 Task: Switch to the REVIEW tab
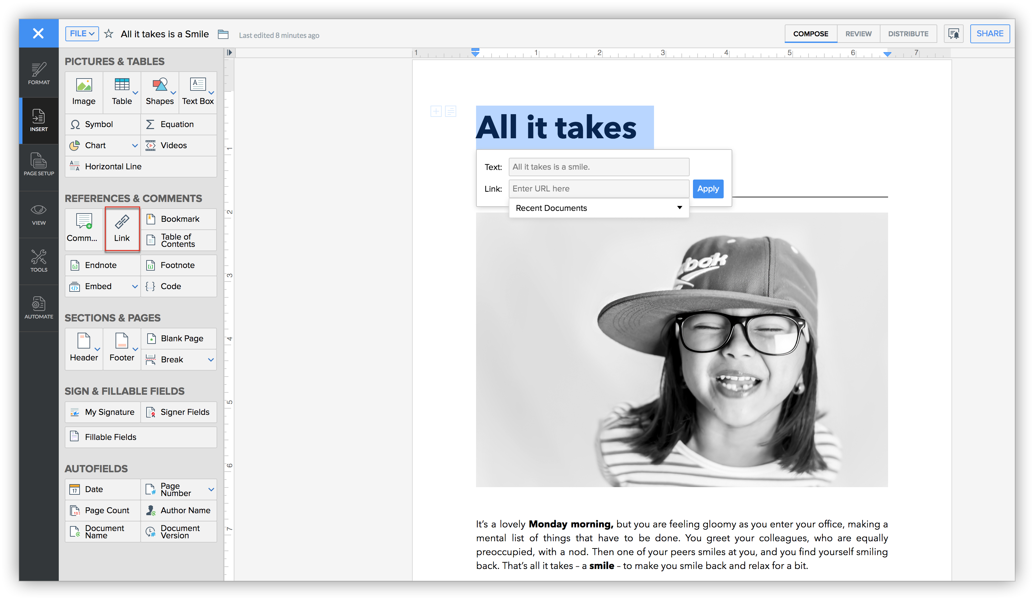click(858, 34)
